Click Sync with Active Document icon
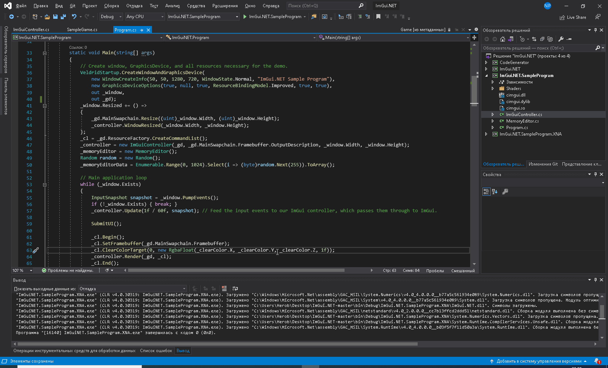Image resolution: width=608 pixels, height=368 pixels. point(534,39)
